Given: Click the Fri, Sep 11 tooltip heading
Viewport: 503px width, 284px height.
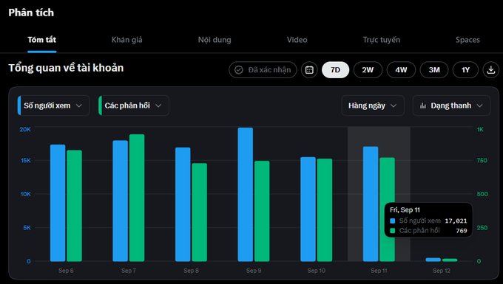Looking at the screenshot, I should point(405,209).
